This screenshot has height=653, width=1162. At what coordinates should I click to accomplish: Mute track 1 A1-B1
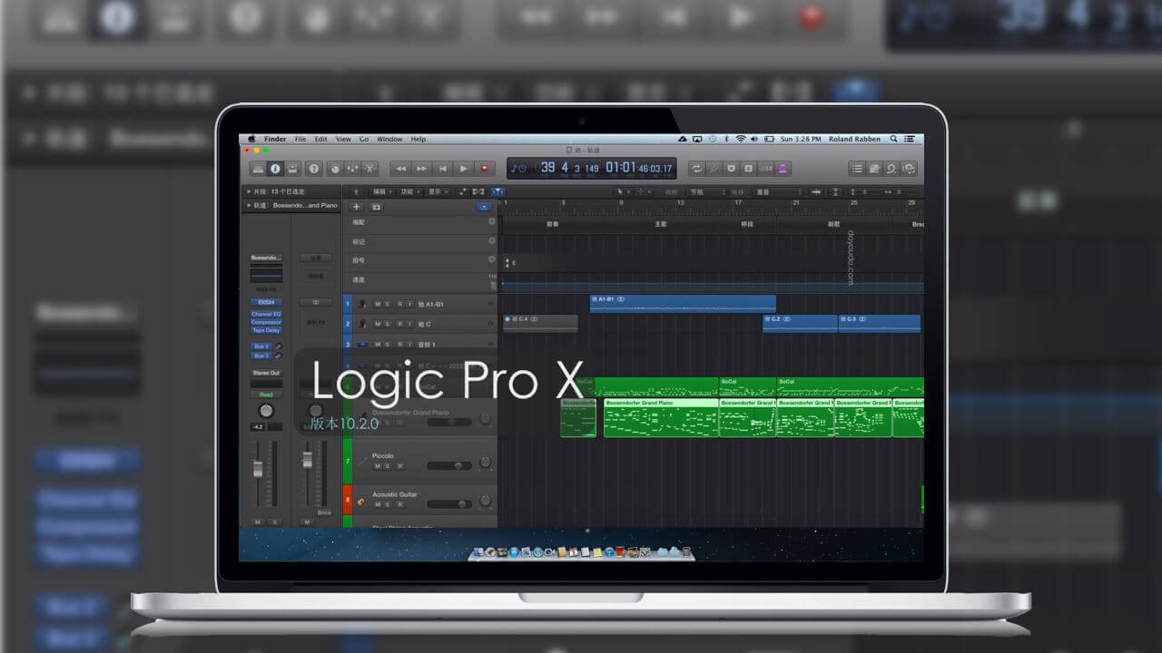pyautogui.click(x=378, y=304)
